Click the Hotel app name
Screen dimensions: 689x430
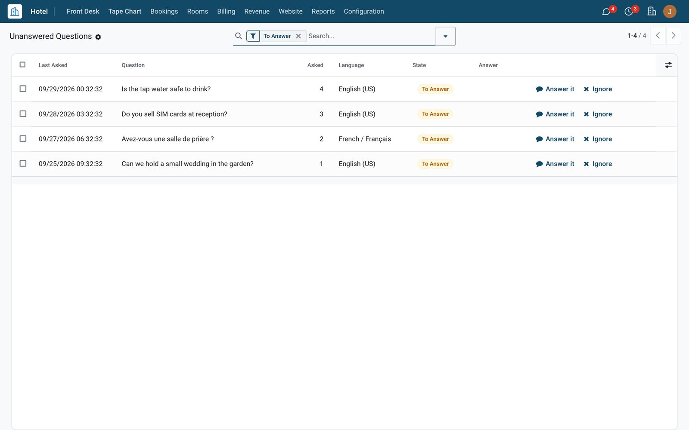coord(39,12)
